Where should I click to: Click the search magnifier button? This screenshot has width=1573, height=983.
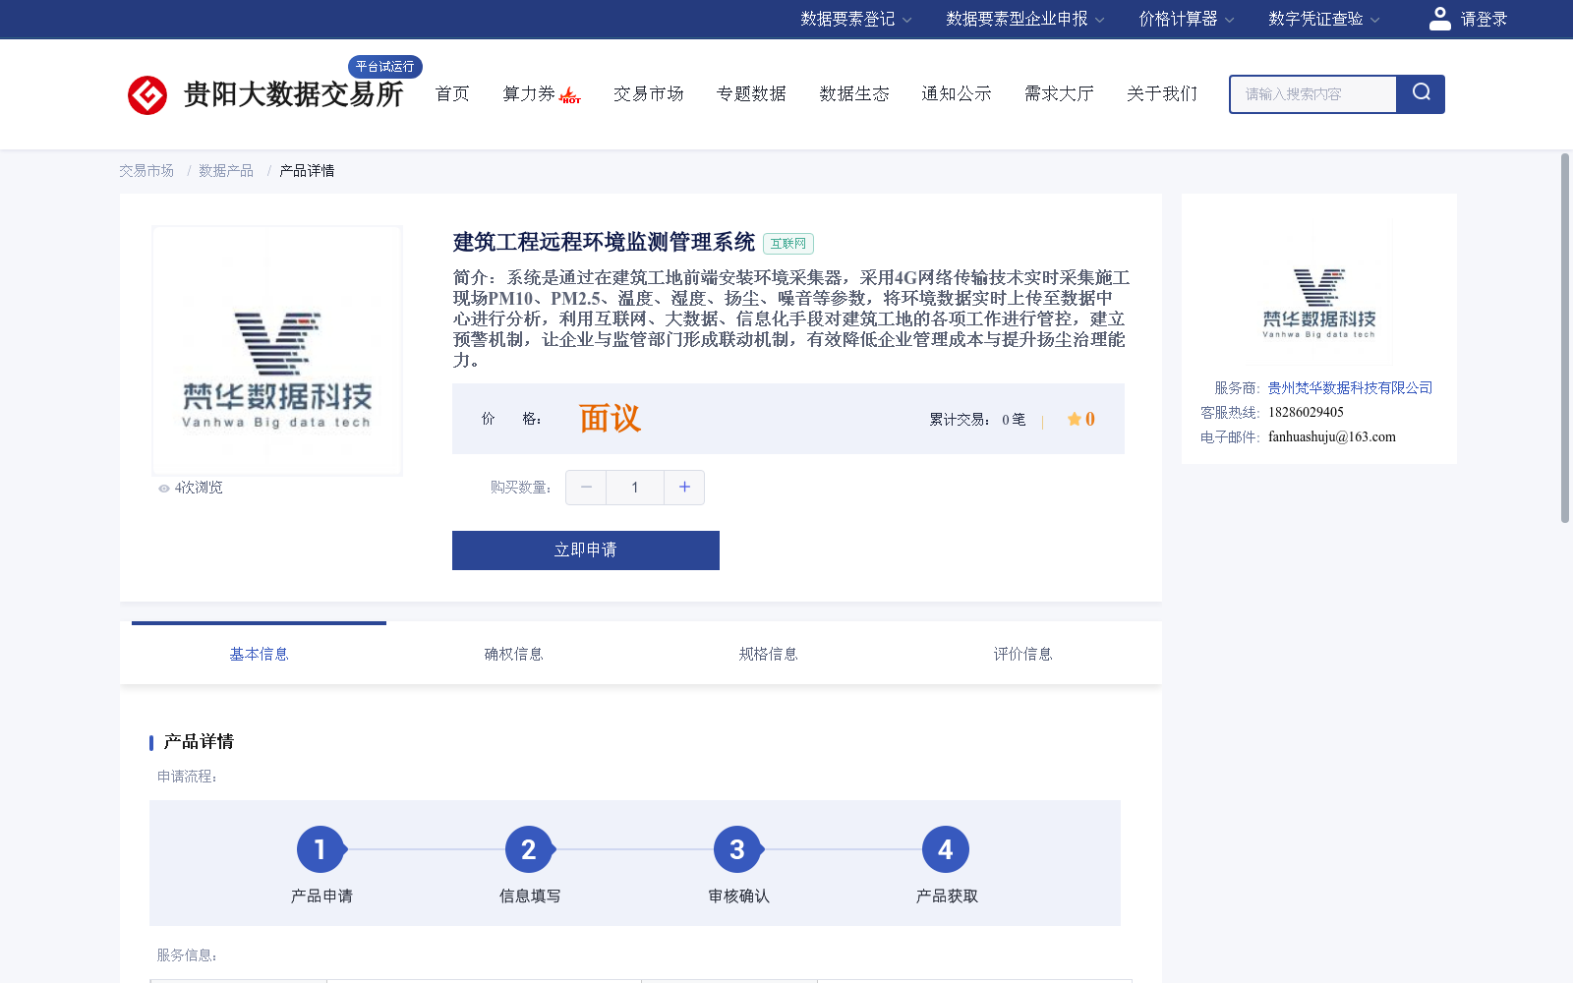pyautogui.click(x=1421, y=93)
